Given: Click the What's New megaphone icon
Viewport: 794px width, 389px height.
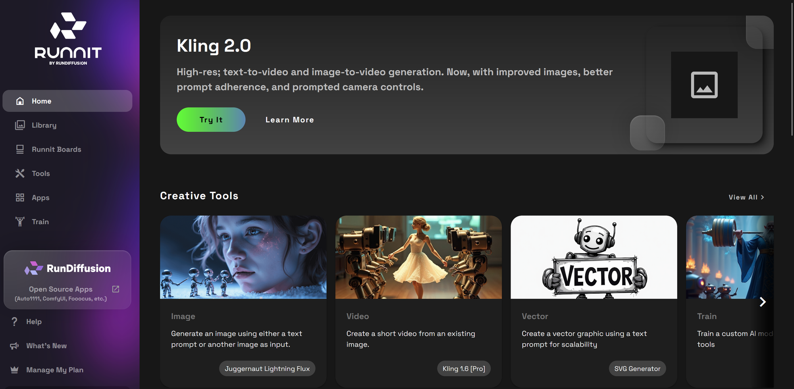Looking at the screenshot, I should pos(14,346).
